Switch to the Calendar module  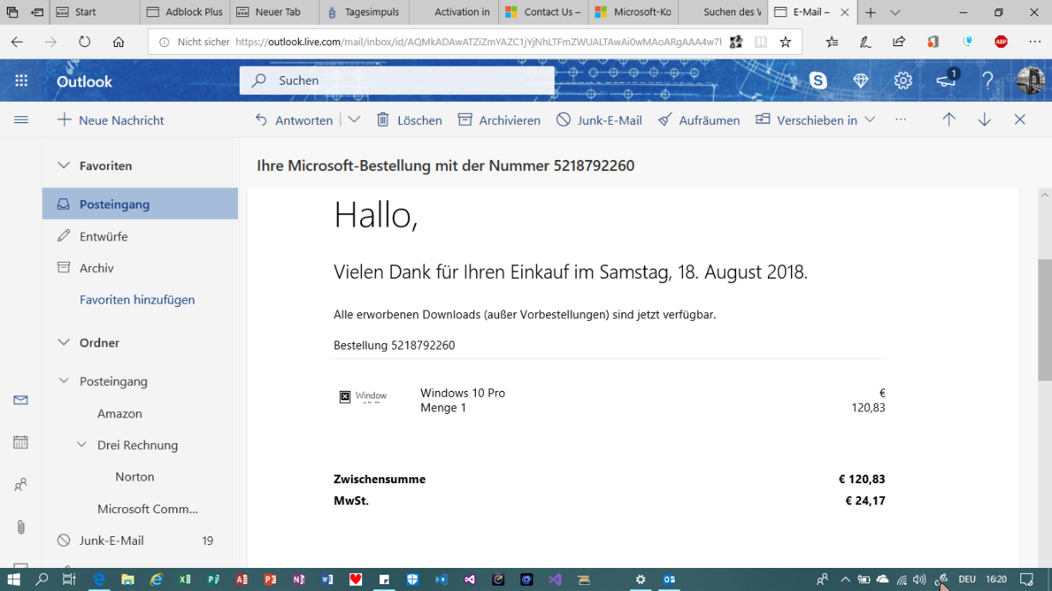pyautogui.click(x=21, y=442)
